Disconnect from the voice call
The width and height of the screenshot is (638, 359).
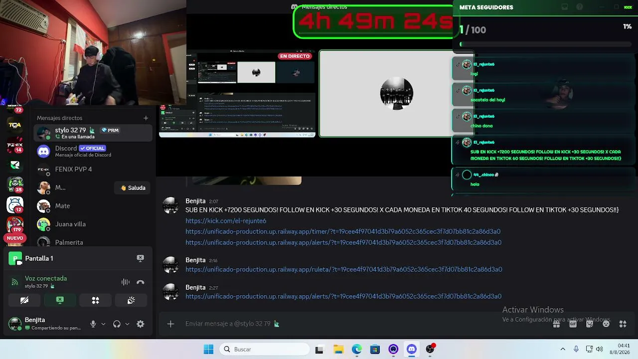[141, 282]
